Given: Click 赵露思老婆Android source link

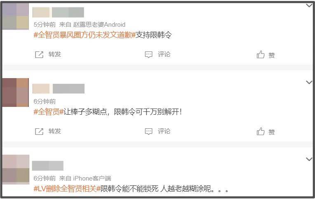Looking at the screenshot, I should tap(99, 25).
